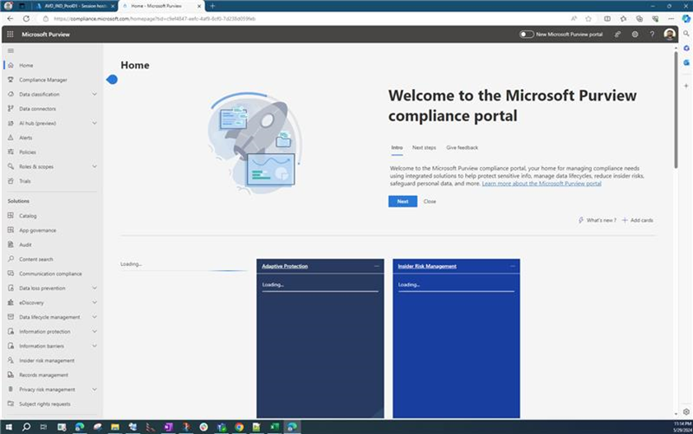Open Learn more about Microsoft Purview portal link
This screenshot has height=434, width=693.
tap(542, 184)
